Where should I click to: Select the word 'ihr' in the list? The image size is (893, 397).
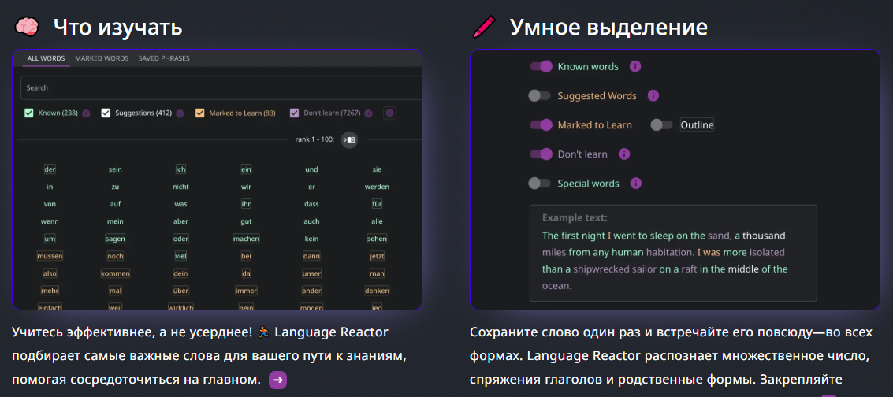[246, 204]
